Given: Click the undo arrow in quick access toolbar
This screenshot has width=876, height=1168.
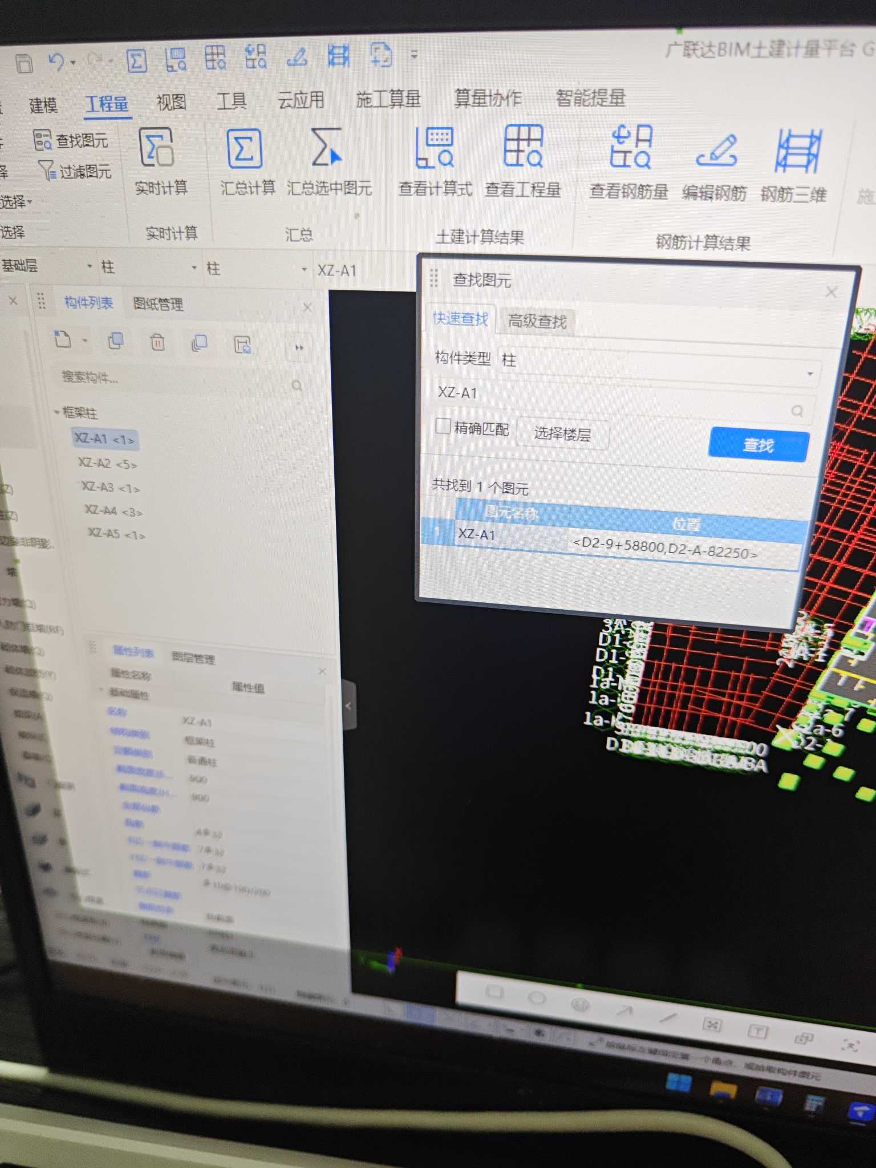Looking at the screenshot, I should [56, 62].
